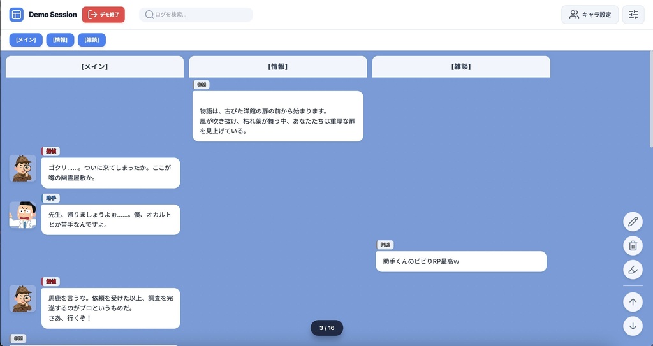Click the GM tag at bottom left
Viewport: 653px width, 346px height.
(18, 338)
